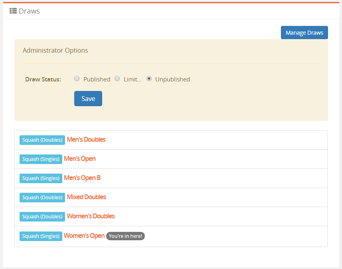
Task: Choose the Limit... draw status option
Action: 117,79
